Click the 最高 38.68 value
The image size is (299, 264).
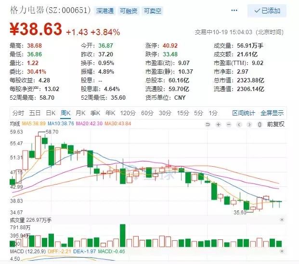(34, 46)
